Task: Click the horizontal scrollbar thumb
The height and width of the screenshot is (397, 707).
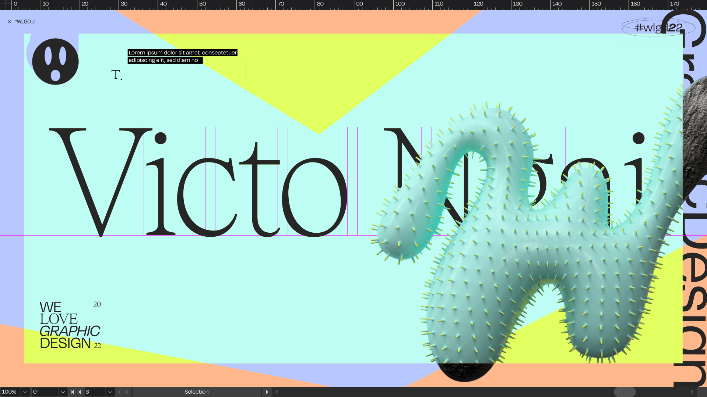Action: (625, 392)
